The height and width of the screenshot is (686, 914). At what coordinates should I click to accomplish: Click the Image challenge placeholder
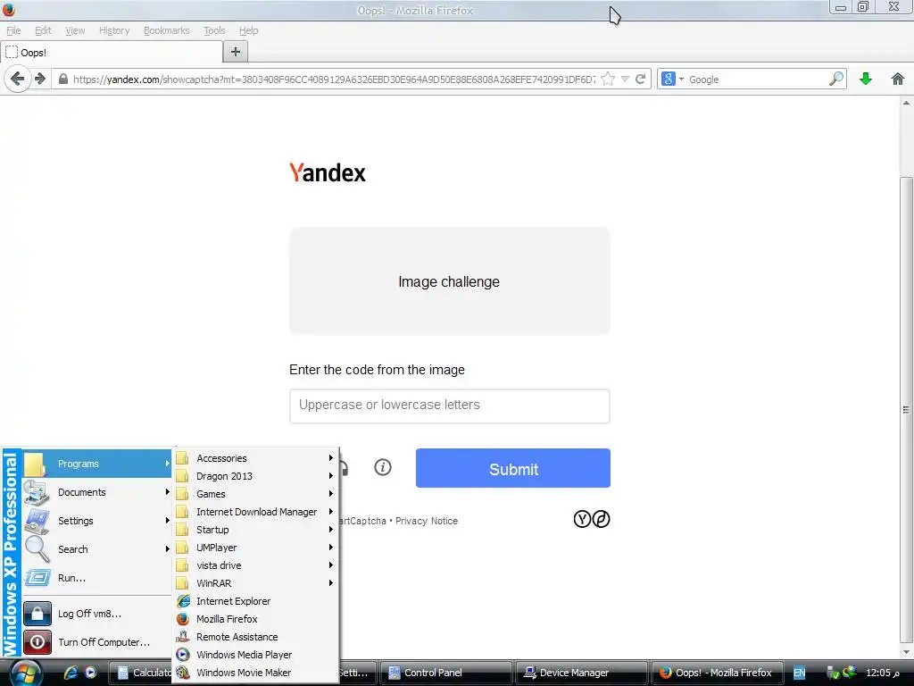(x=450, y=281)
